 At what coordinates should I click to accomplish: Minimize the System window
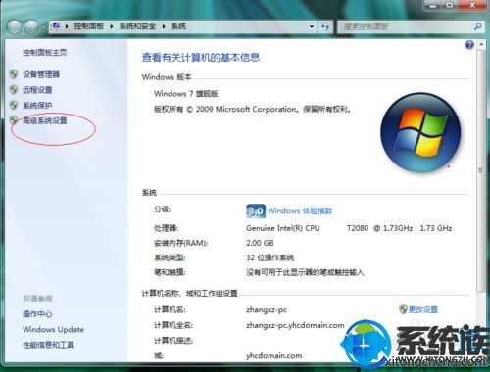(x=433, y=5)
